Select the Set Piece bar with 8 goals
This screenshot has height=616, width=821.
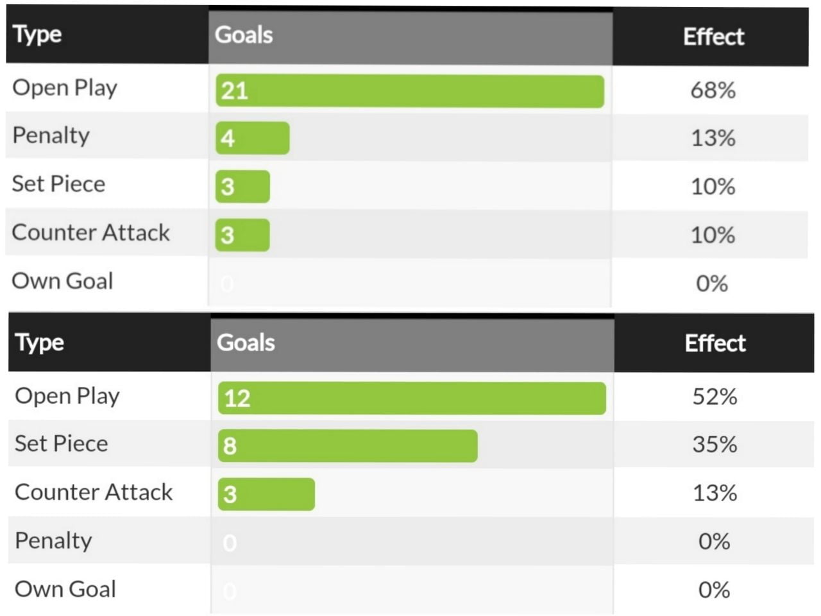[x=347, y=446]
